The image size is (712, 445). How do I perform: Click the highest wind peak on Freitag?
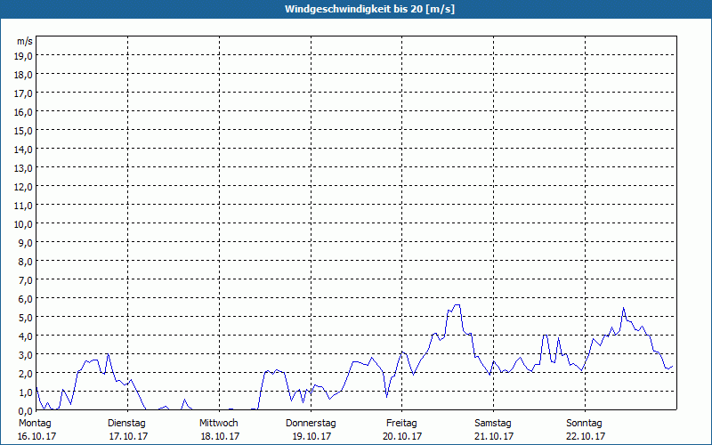click(x=457, y=305)
